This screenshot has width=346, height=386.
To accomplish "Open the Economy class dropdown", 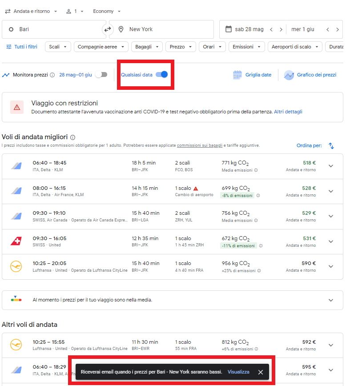I will (107, 11).
